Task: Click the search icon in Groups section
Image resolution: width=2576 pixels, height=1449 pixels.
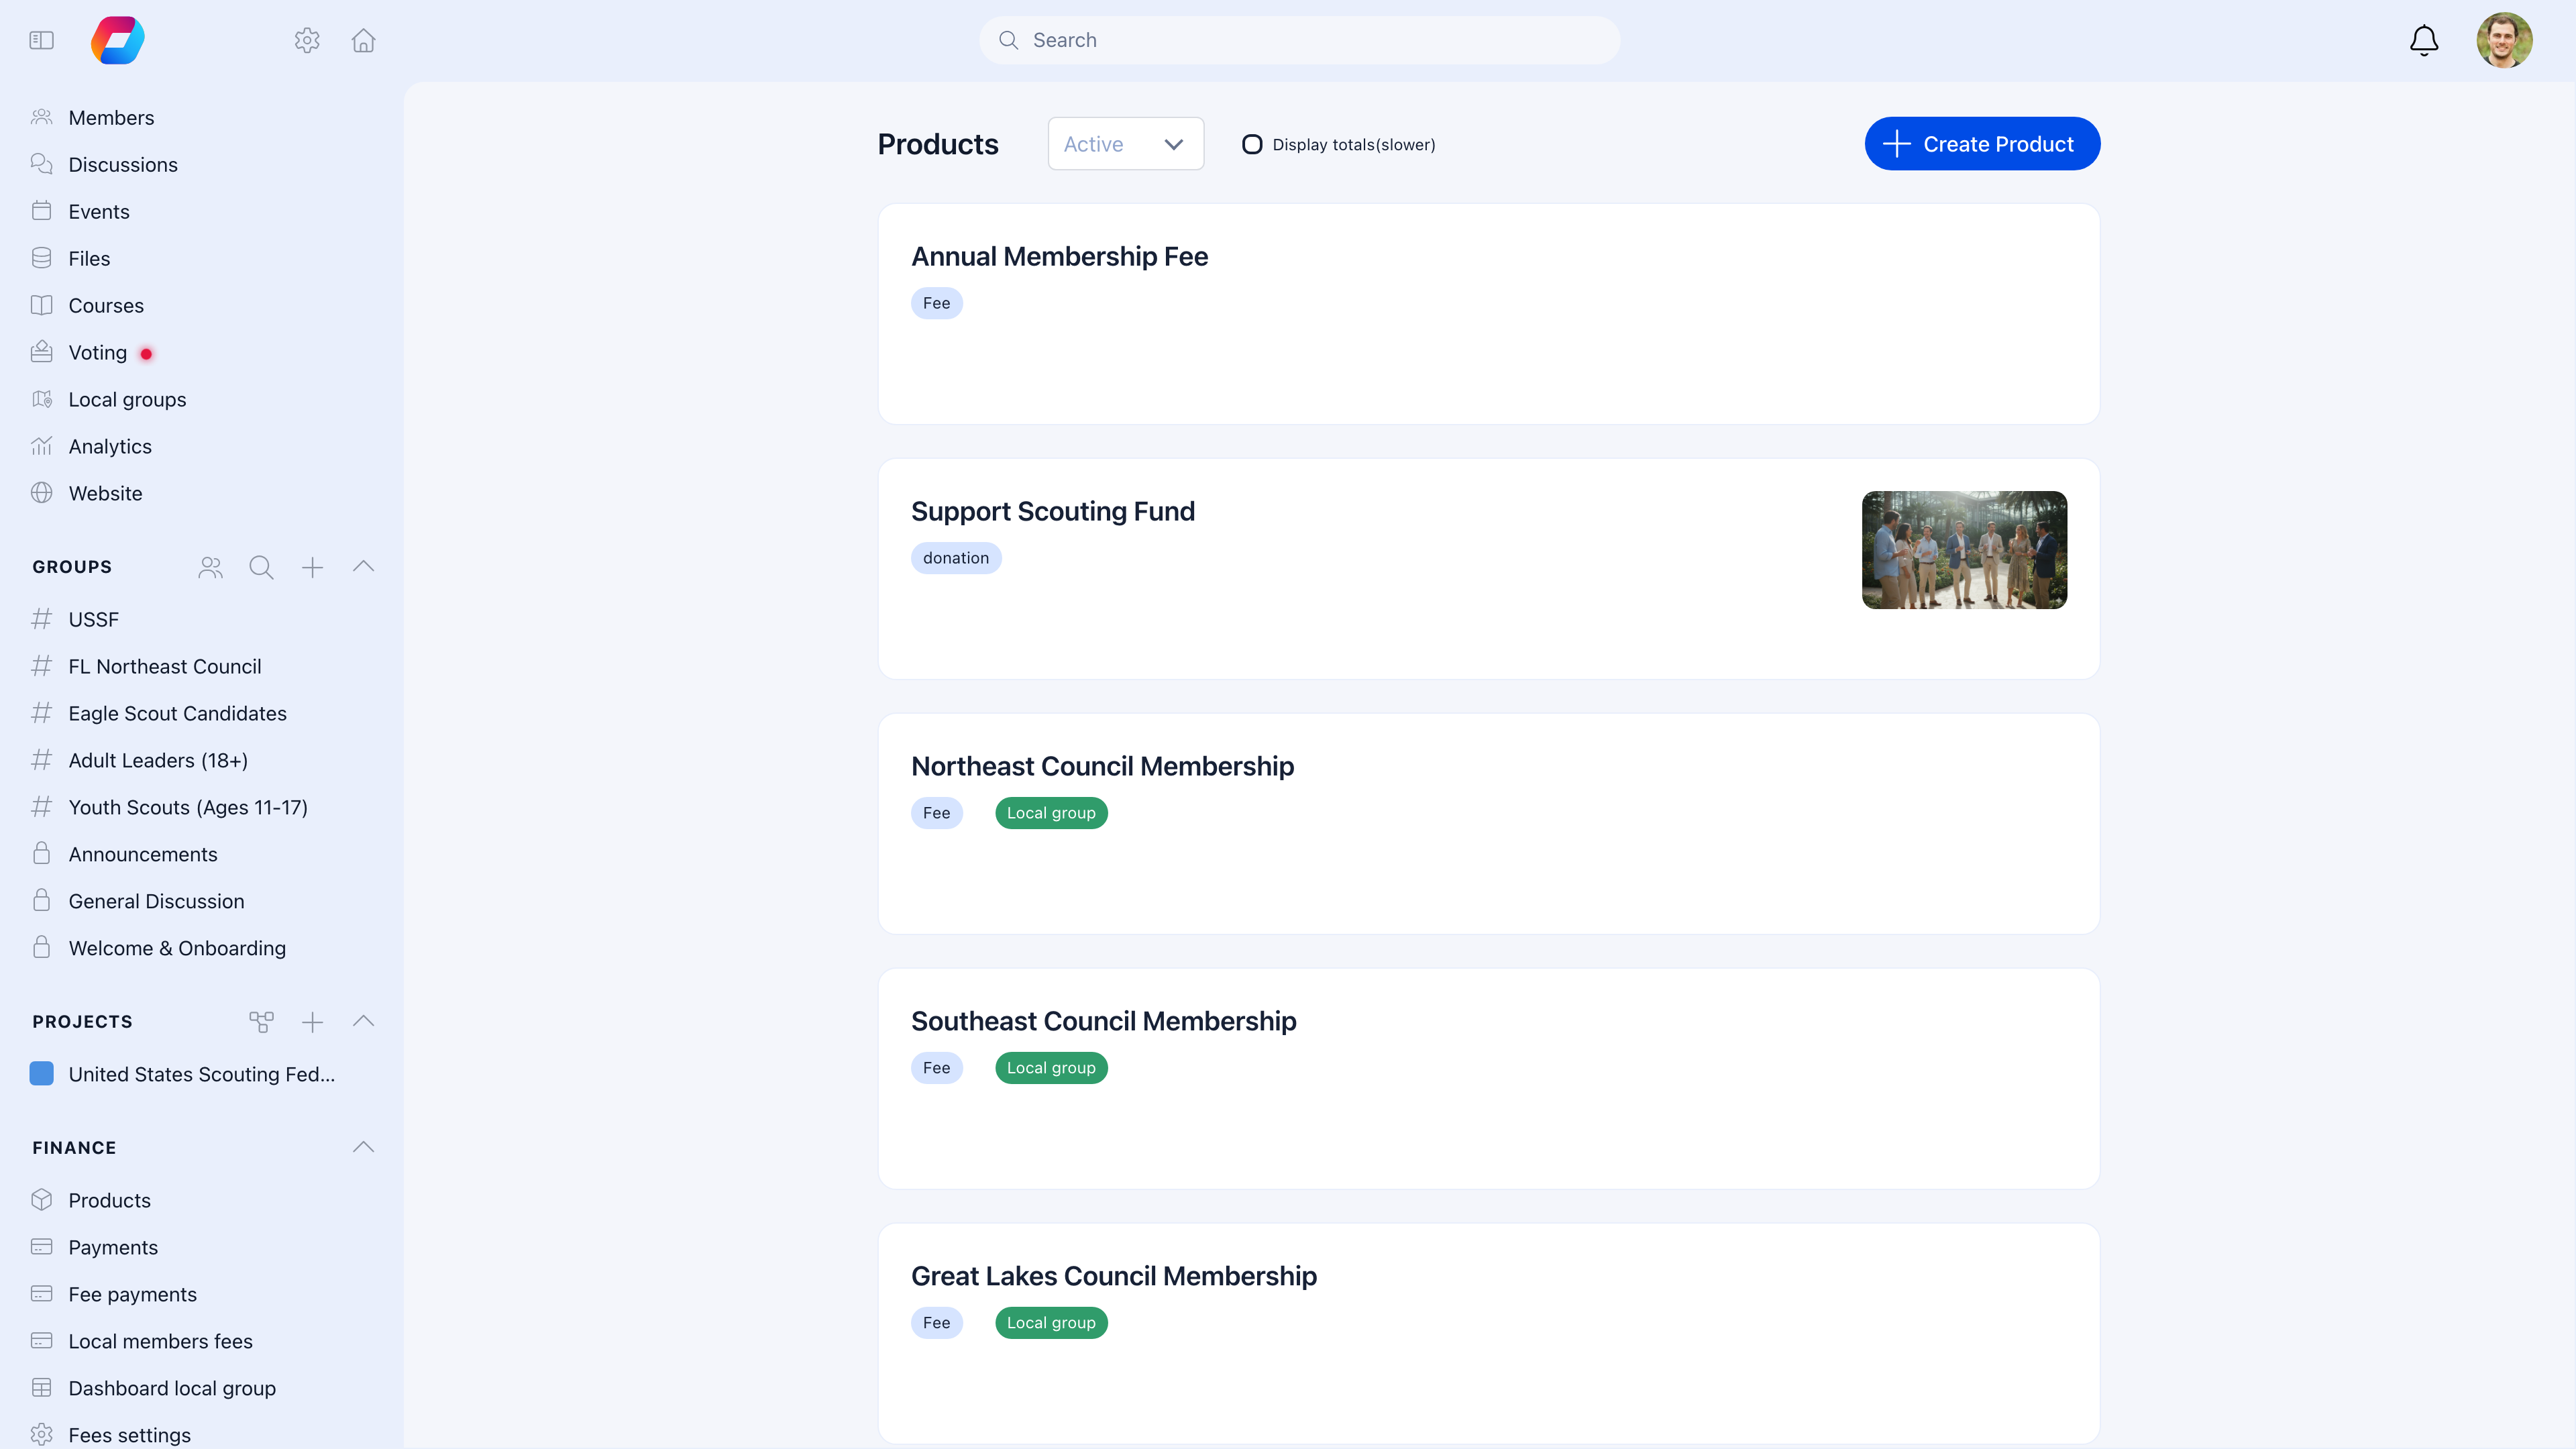Action: 261,567
